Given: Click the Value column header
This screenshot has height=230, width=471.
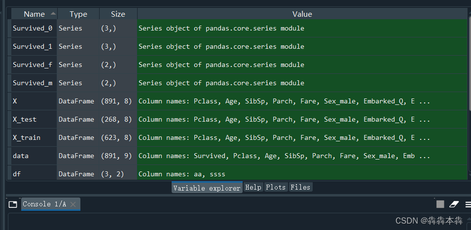Looking at the screenshot, I should (302, 14).
